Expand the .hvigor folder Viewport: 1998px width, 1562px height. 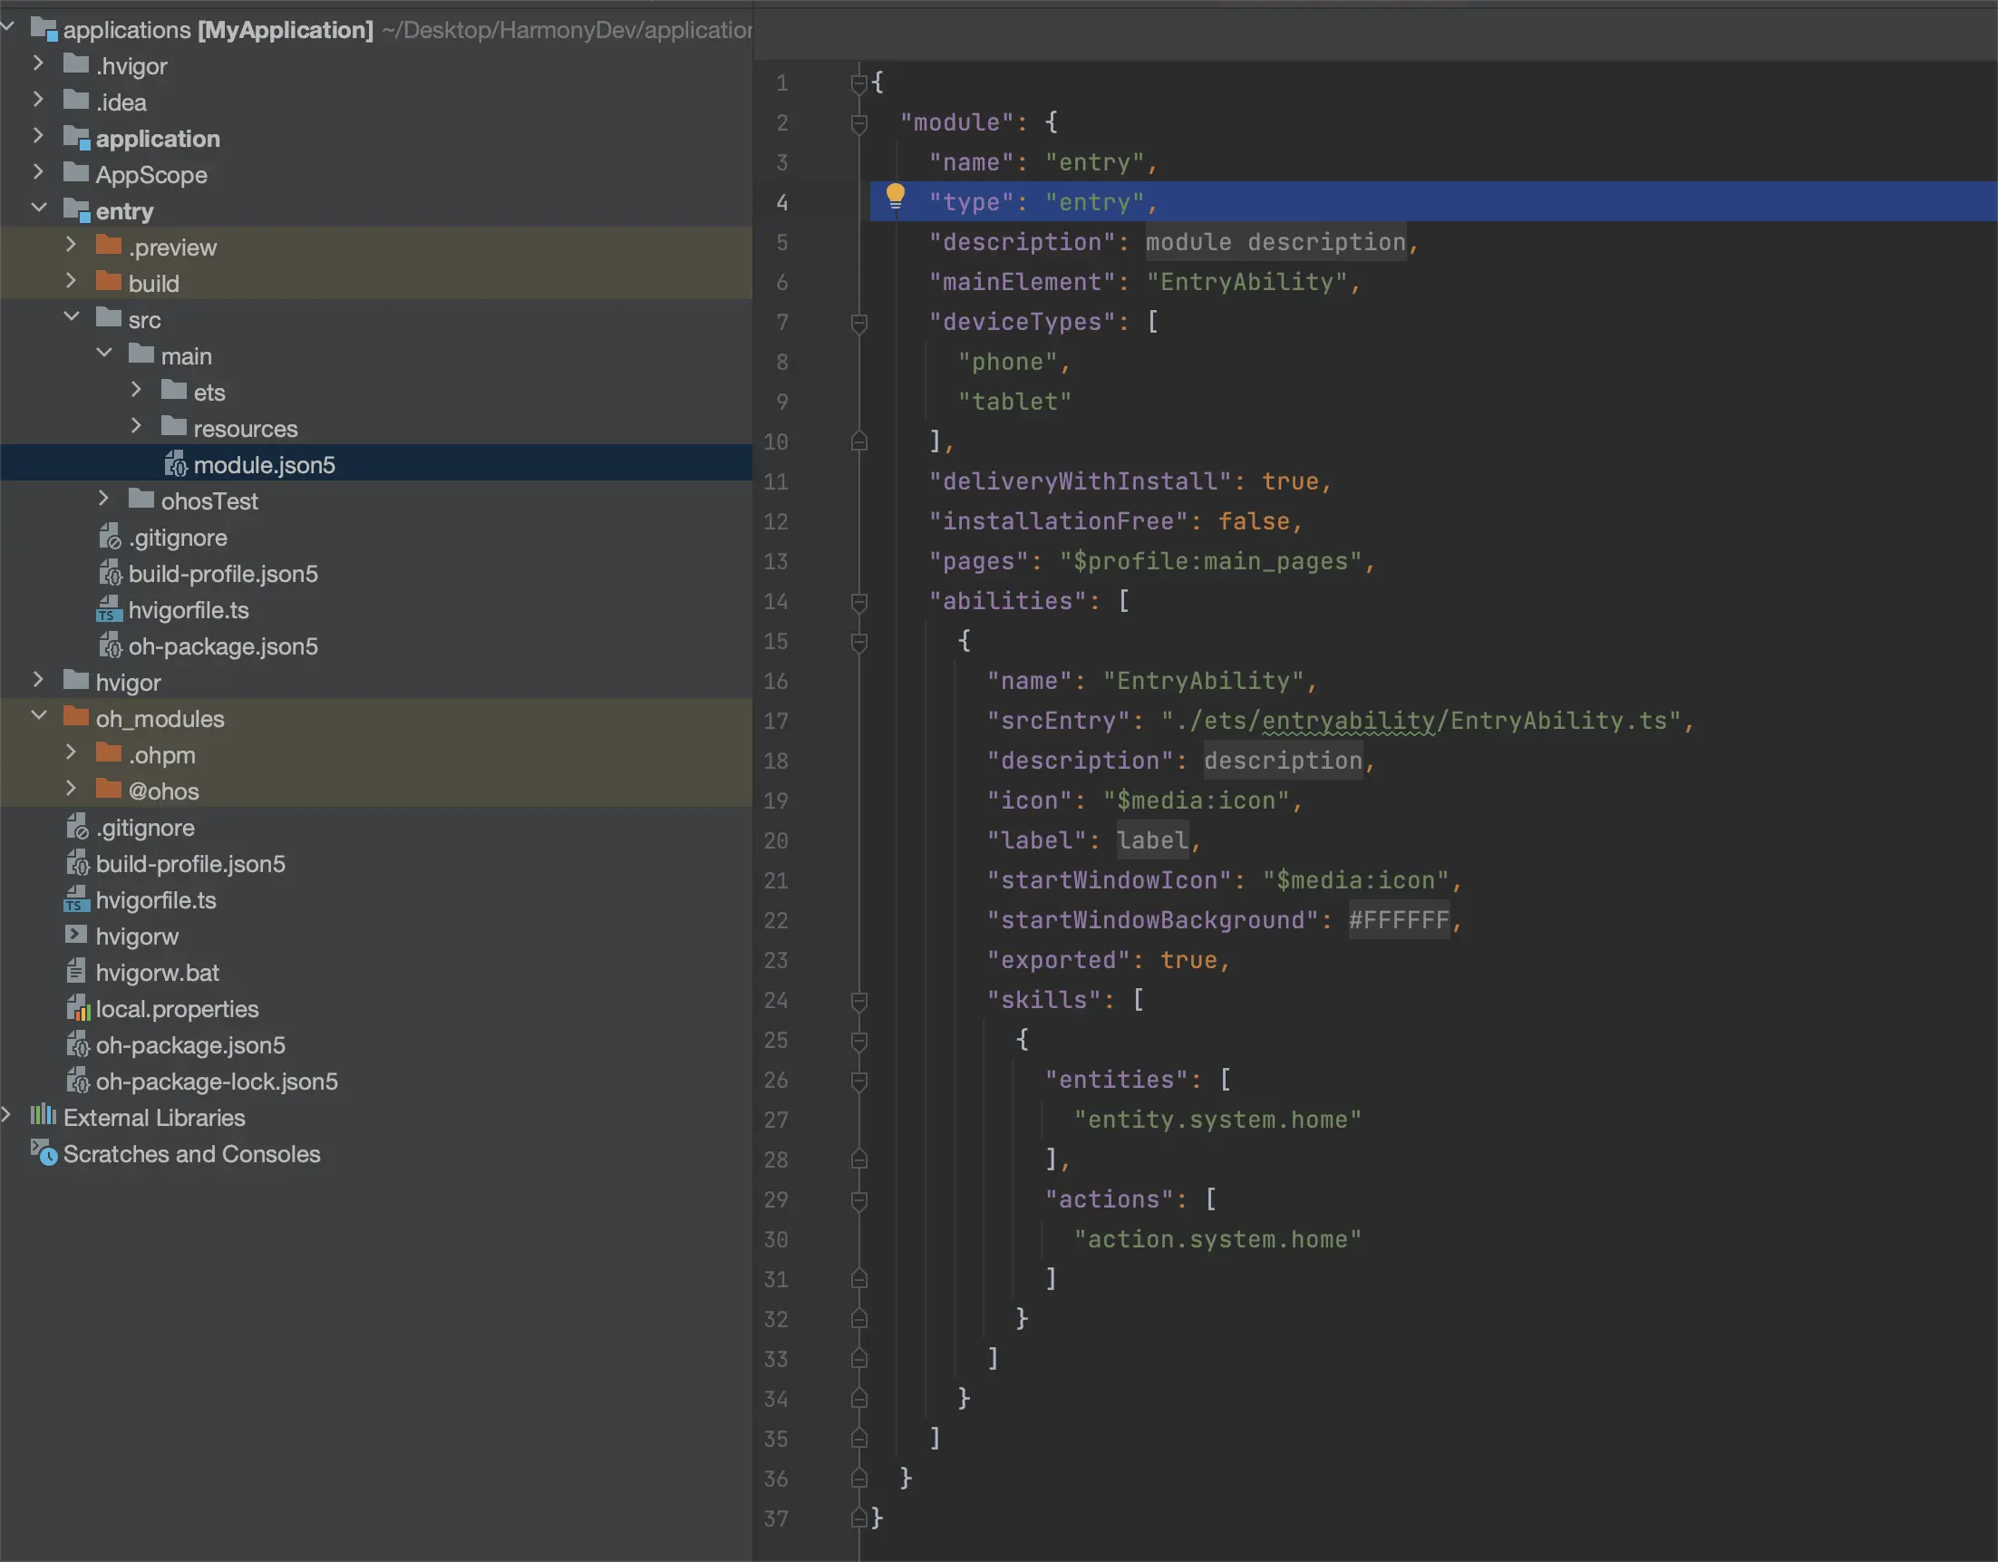(x=37, y=64)
